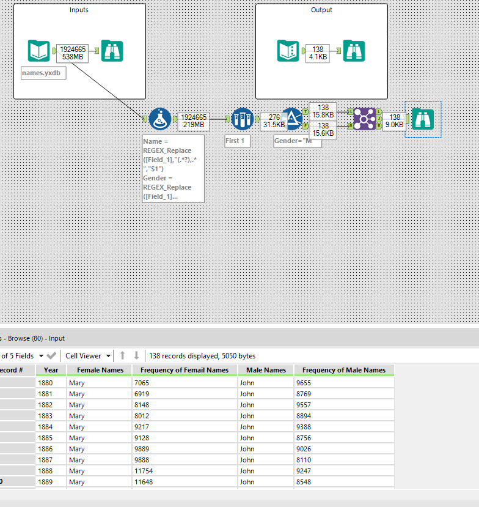Select the Mary cell in 1883 row

pyautogui.click(x=99, y=416)
